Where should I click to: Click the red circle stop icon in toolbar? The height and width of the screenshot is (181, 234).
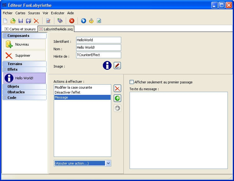(72, 21)
